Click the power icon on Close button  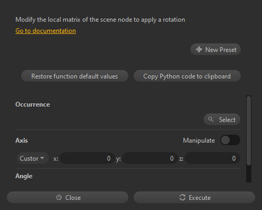pos(59,197)
